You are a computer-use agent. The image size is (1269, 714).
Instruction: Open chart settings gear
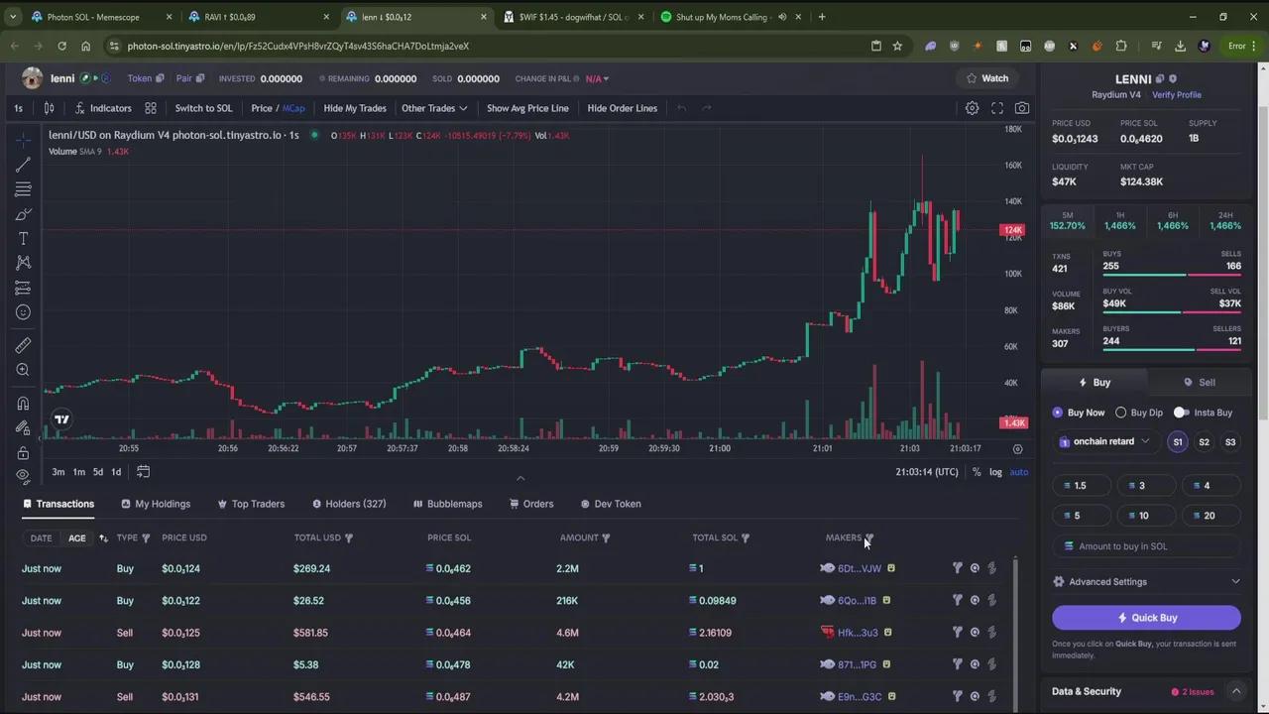[972, 108]
